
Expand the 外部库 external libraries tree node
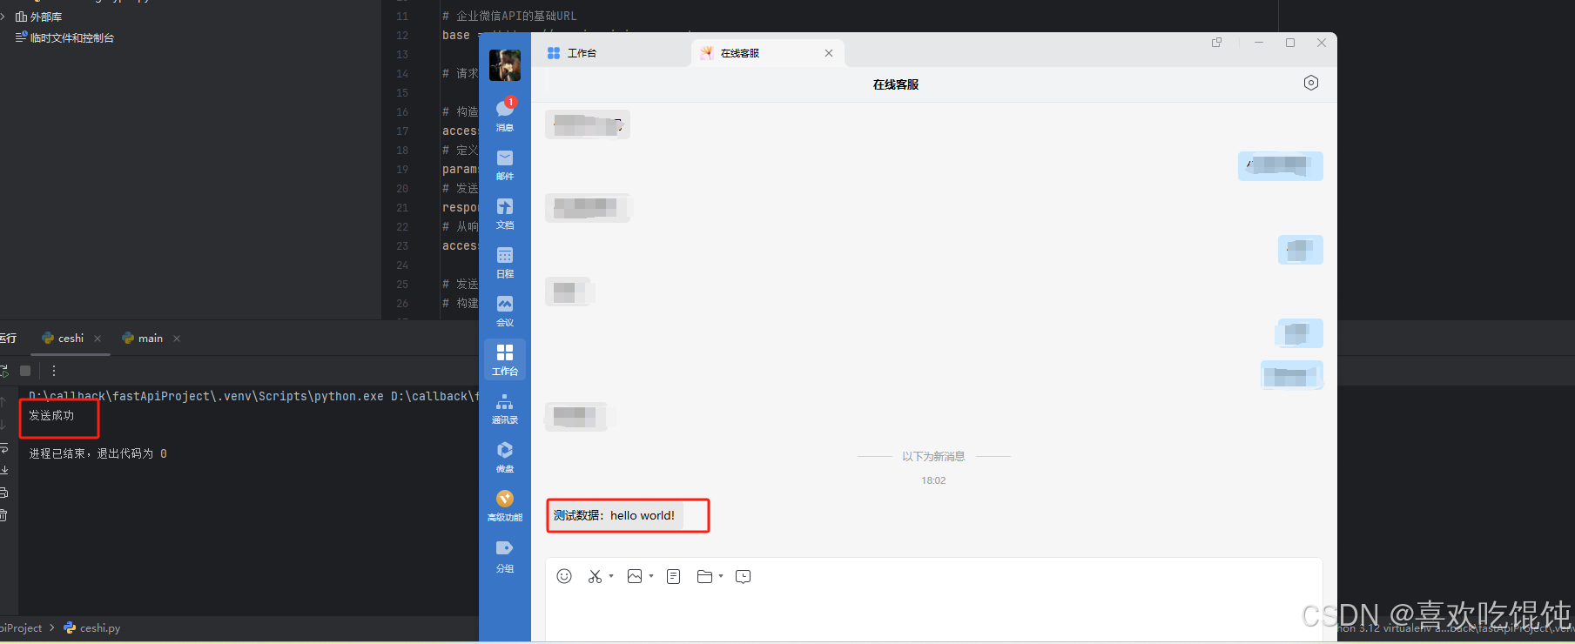pyautogui.click(x=3, y=17)
